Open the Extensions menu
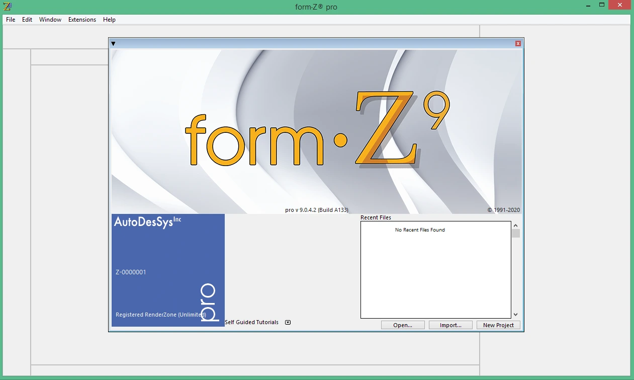 (82, 20)
